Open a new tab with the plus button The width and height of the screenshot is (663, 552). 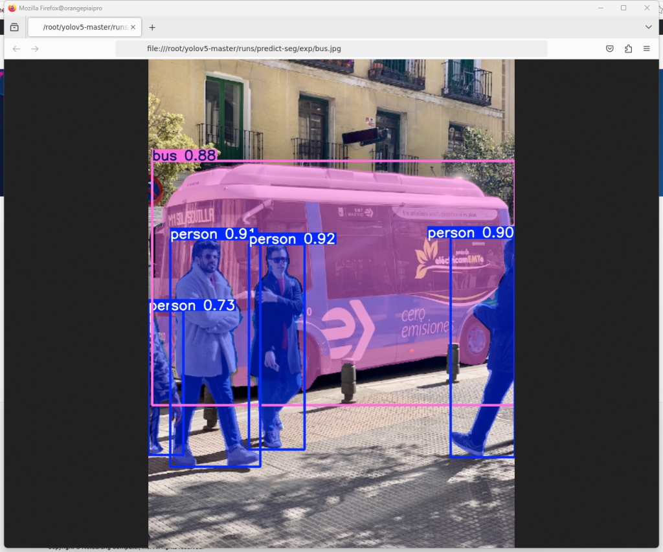click(152, 27)
